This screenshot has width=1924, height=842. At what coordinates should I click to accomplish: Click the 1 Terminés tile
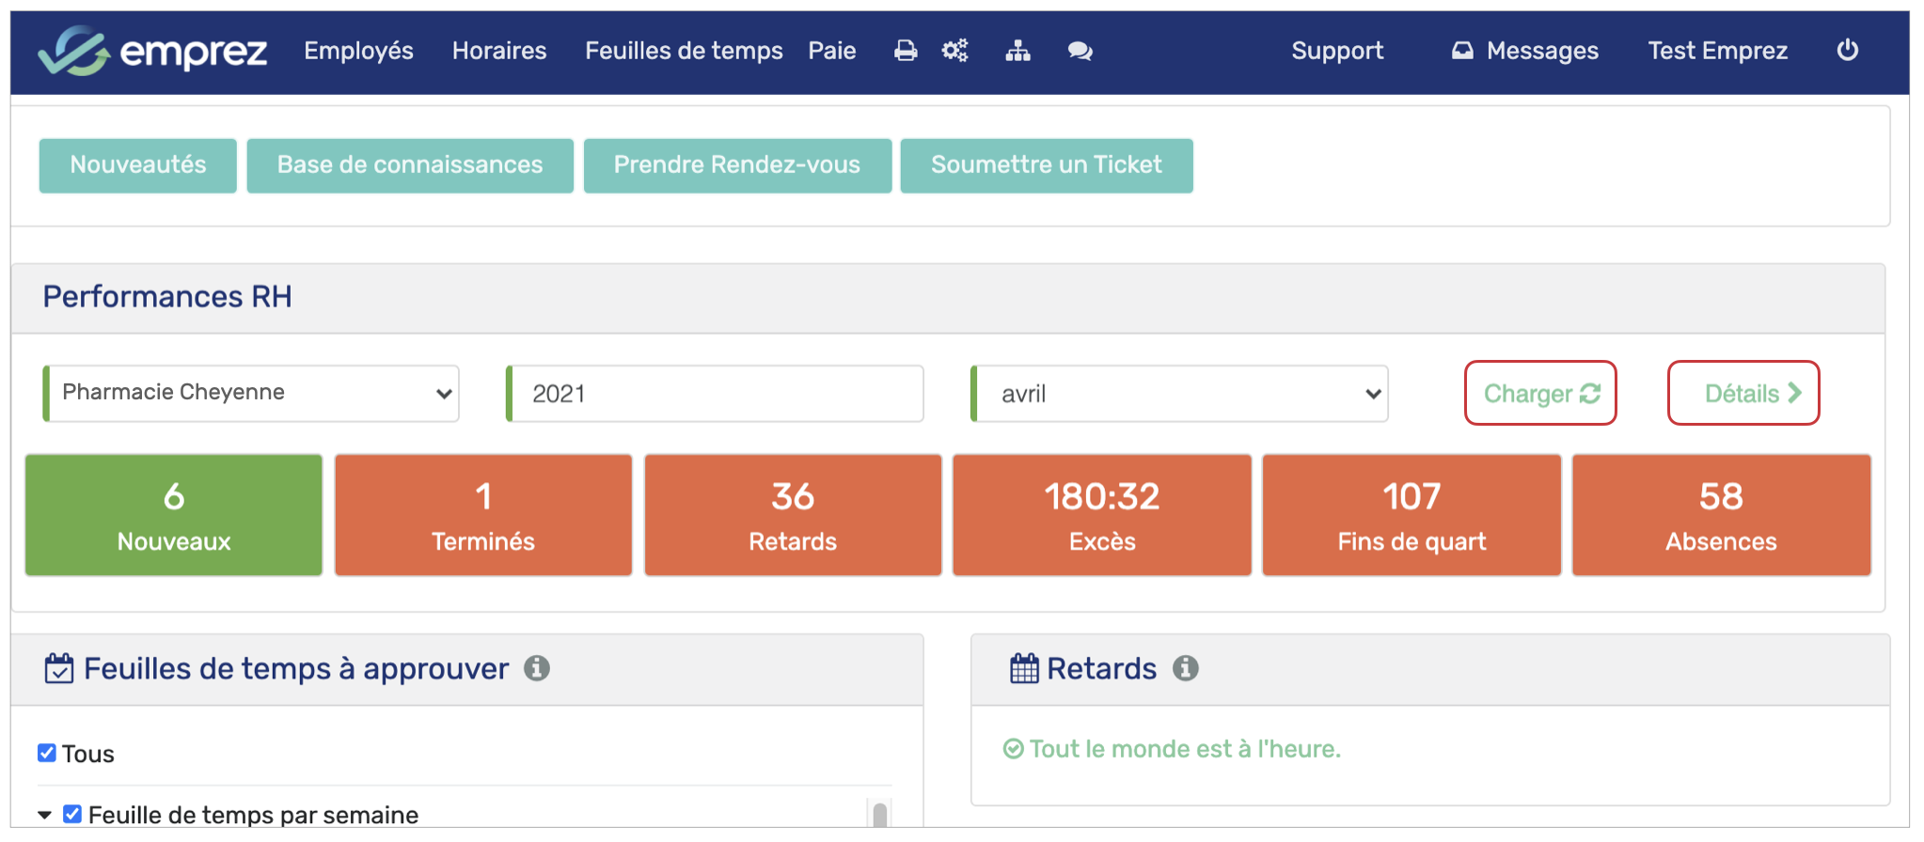483,515
